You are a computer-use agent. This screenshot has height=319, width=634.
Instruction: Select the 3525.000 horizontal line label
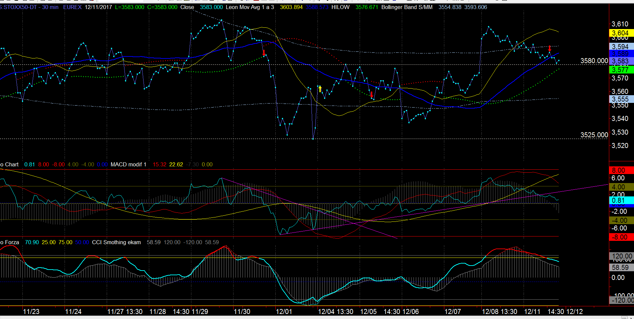click(x=594, y=135)
